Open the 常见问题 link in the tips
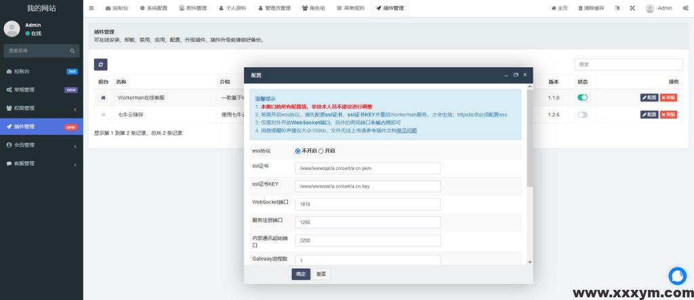694x300 pixels. pyautogui.click(x=407, y=130)
